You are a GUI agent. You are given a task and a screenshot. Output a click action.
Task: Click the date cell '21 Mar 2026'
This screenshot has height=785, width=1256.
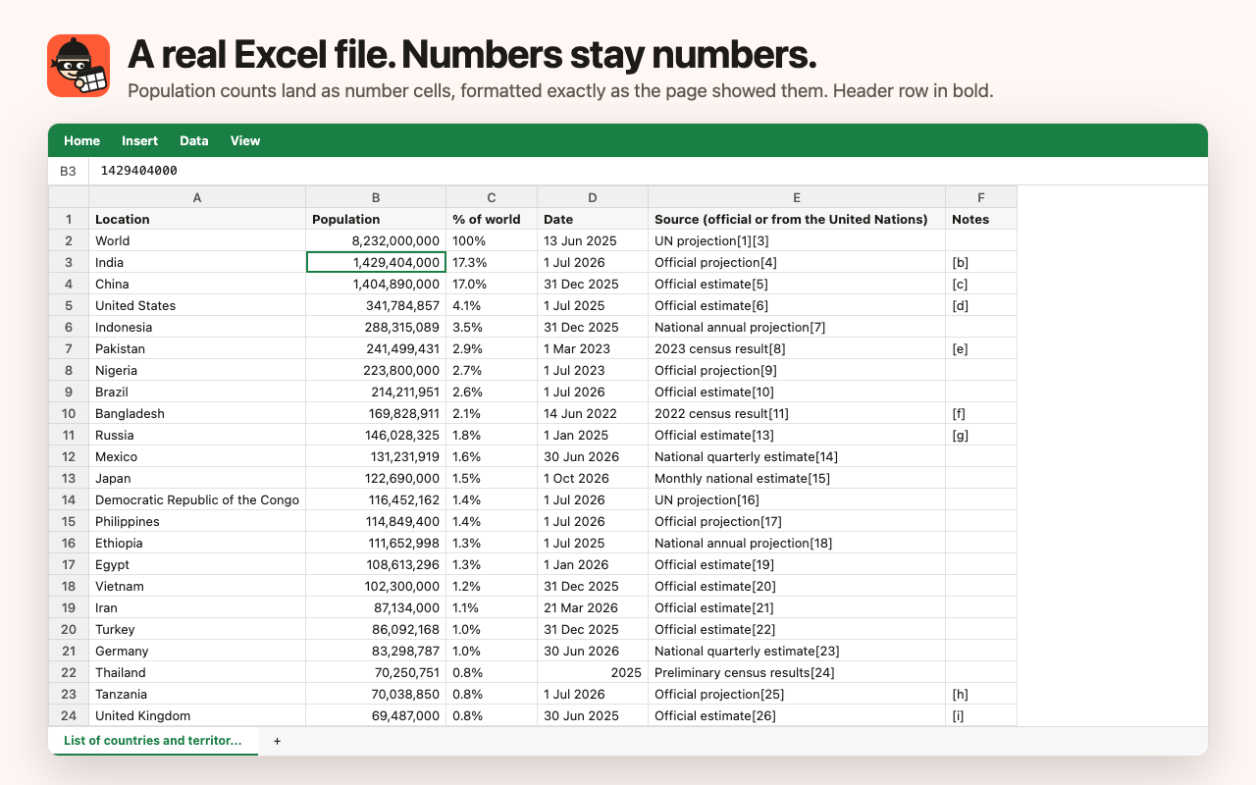(593, 607)
